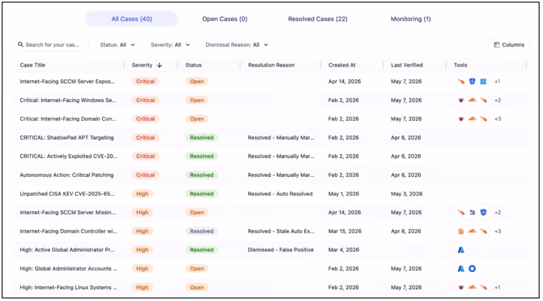Viewport: 543px width, 301px height.
Task: Expand +3 tools in Domain Controller wi row
Action: [497, 231]
